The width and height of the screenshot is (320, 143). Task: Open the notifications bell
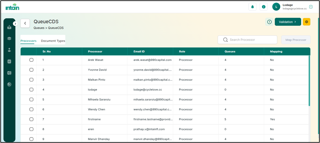252,7
